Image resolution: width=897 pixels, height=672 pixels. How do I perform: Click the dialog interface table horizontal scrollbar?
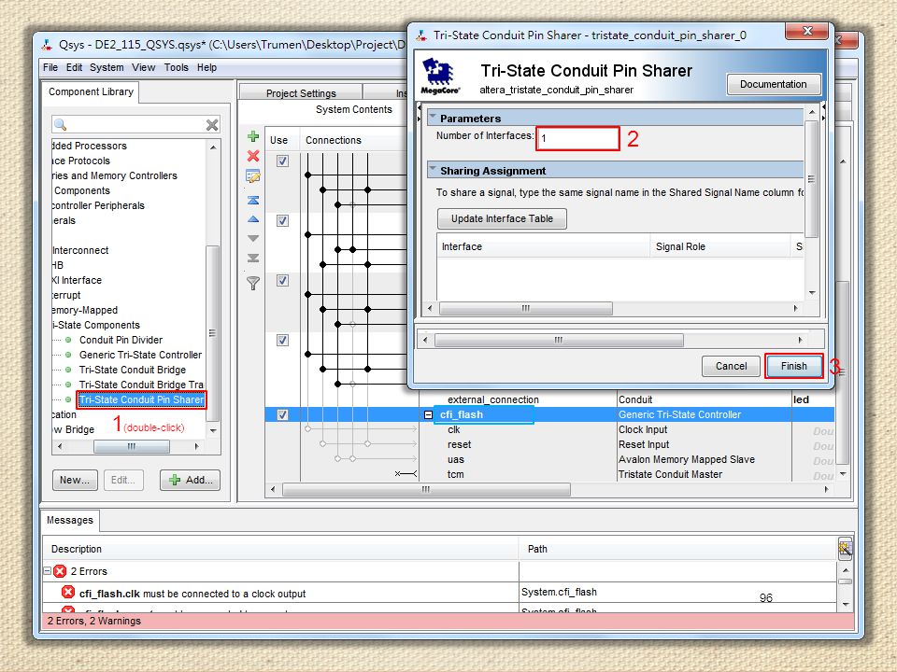coord(526,309)
